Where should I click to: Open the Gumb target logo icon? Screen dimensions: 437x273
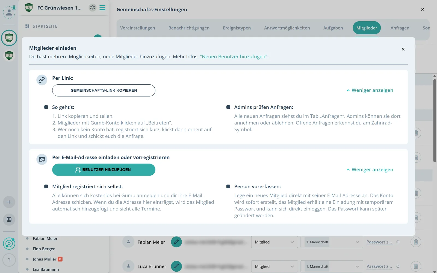pos(9,244)
